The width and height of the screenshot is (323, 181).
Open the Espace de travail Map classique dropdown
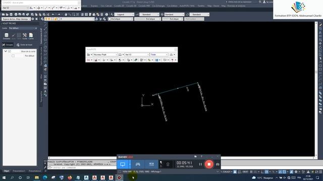(16, 19)
